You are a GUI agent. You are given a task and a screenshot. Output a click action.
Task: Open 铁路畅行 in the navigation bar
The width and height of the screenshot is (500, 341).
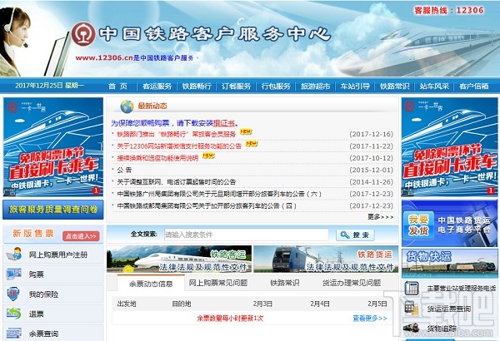(x=197, y=86)
